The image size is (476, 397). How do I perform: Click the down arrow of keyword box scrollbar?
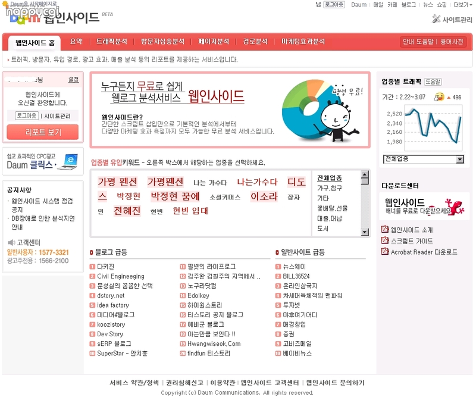pyautogui.click(x=365, y=232)
